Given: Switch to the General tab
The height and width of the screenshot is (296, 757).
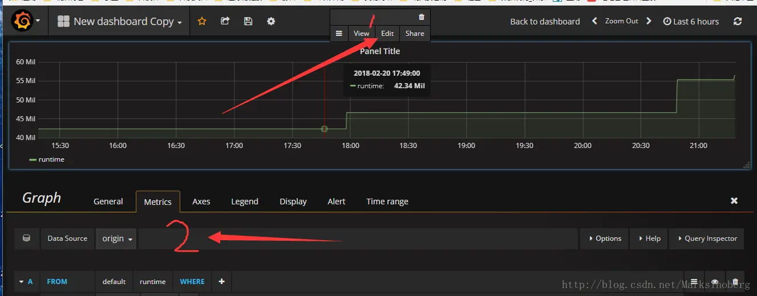Looking at the screenshot, I should pyautogui.click(x=108, y=202).
